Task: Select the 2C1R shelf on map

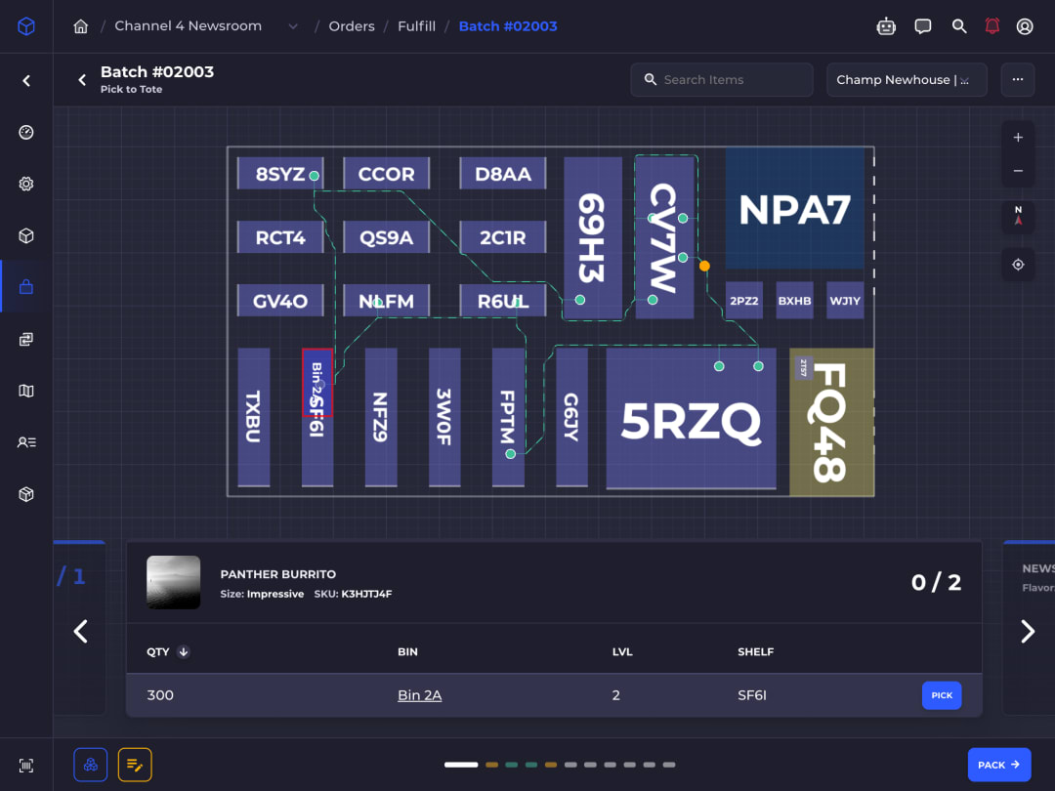Action: click(x=503, y=237)
